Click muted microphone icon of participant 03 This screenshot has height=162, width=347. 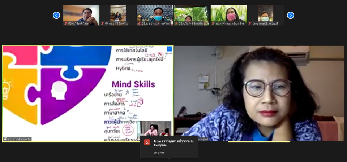(x=66, y=23)
